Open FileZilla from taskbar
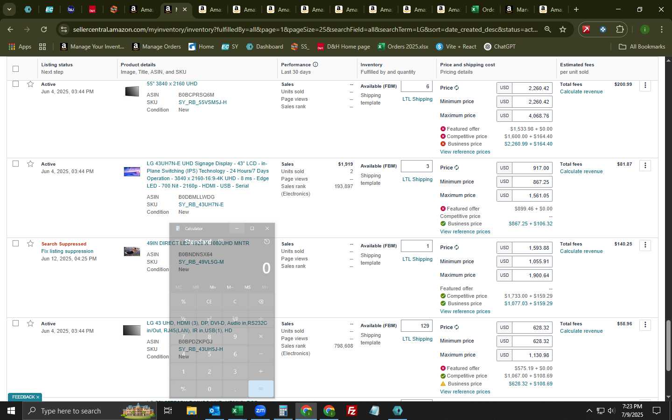The image size is (672, 420). (x=351, y=411)
